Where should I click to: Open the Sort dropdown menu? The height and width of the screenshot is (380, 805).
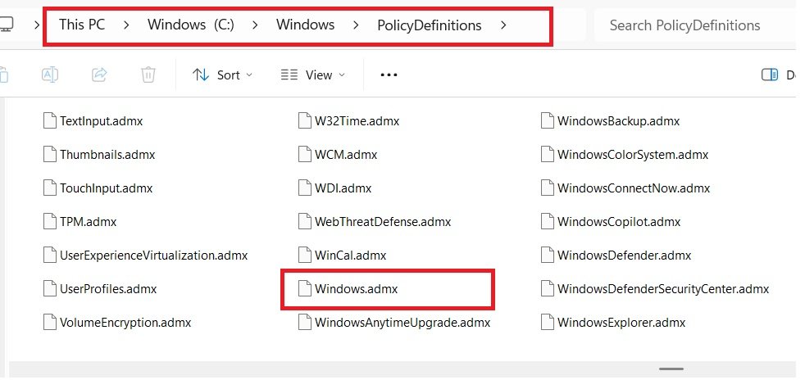tap(223, 75)
